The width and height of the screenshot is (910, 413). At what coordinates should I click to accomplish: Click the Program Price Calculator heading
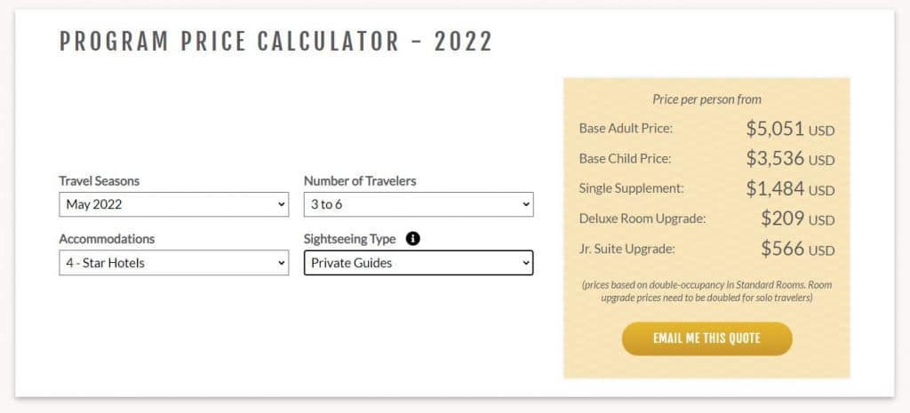click(275, 42)
